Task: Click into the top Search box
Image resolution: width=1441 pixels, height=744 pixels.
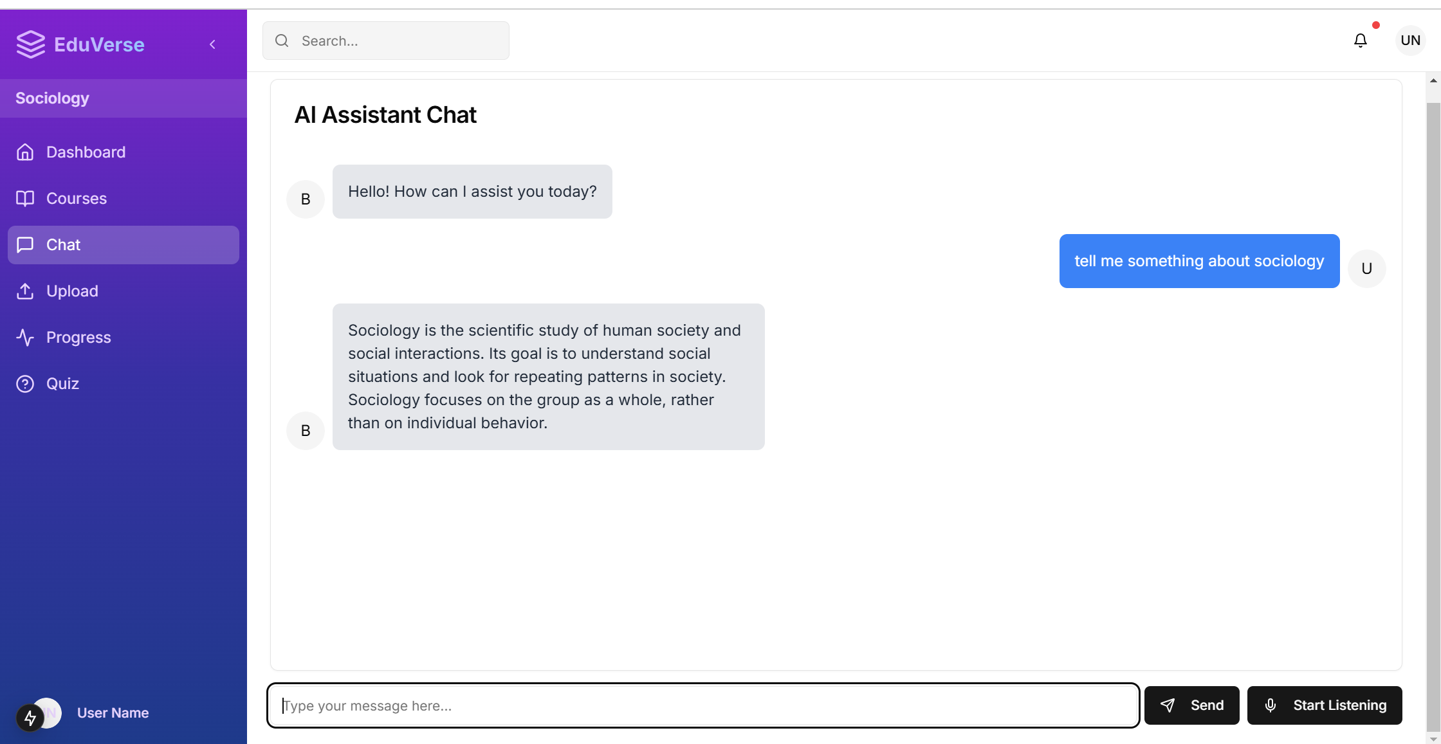Action: (399, 41)
